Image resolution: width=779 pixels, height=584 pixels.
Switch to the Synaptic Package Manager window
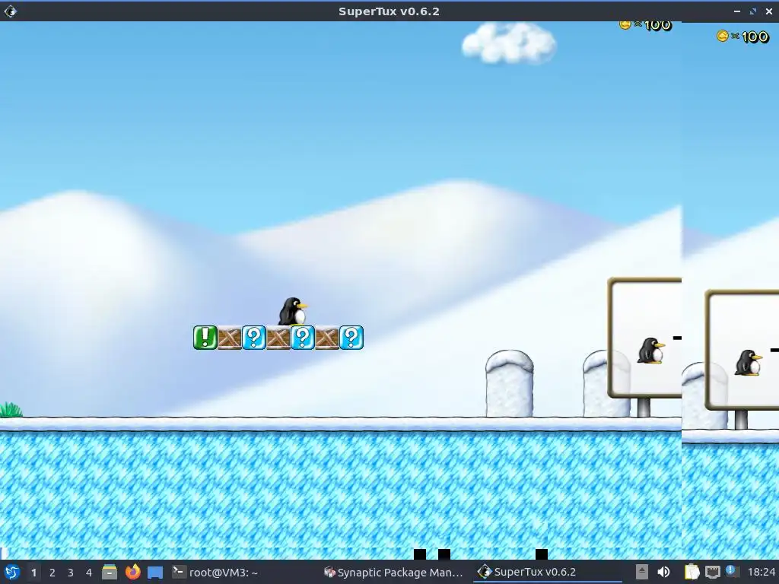[x=393, y=572]
